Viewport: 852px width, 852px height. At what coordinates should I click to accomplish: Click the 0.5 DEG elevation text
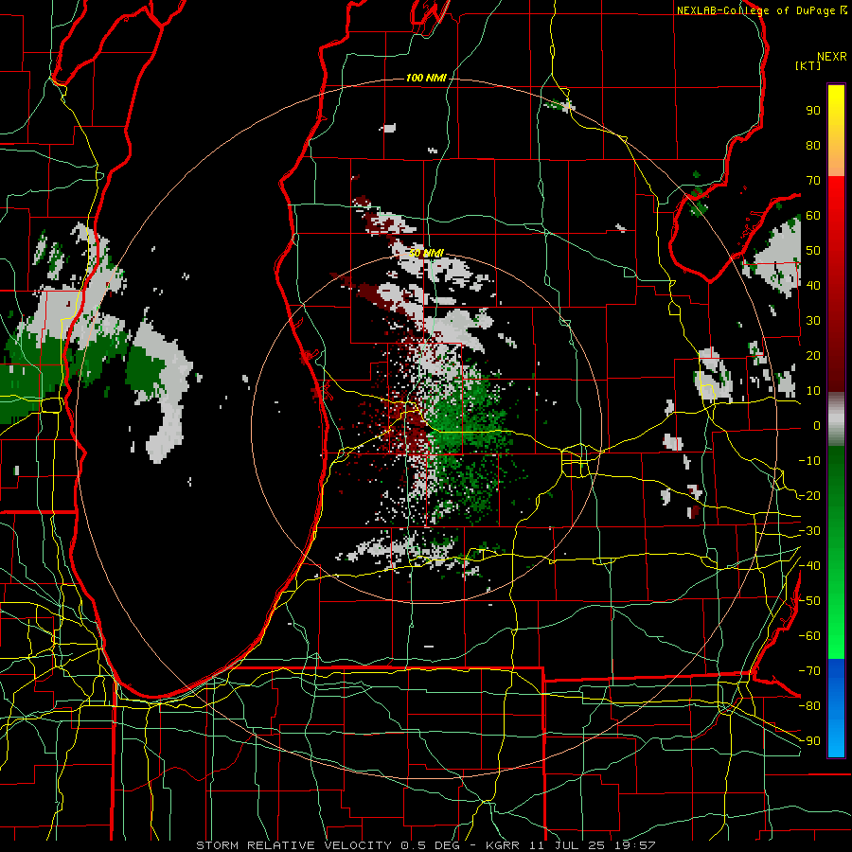pos(431,845)
